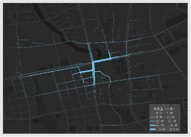
Task: Click the 0.32 - 9.99 legend label
Action: point(164,113)
